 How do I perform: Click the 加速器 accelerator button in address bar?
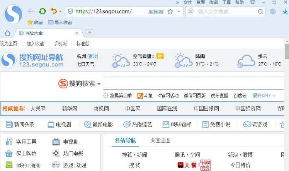coord(156,12)
